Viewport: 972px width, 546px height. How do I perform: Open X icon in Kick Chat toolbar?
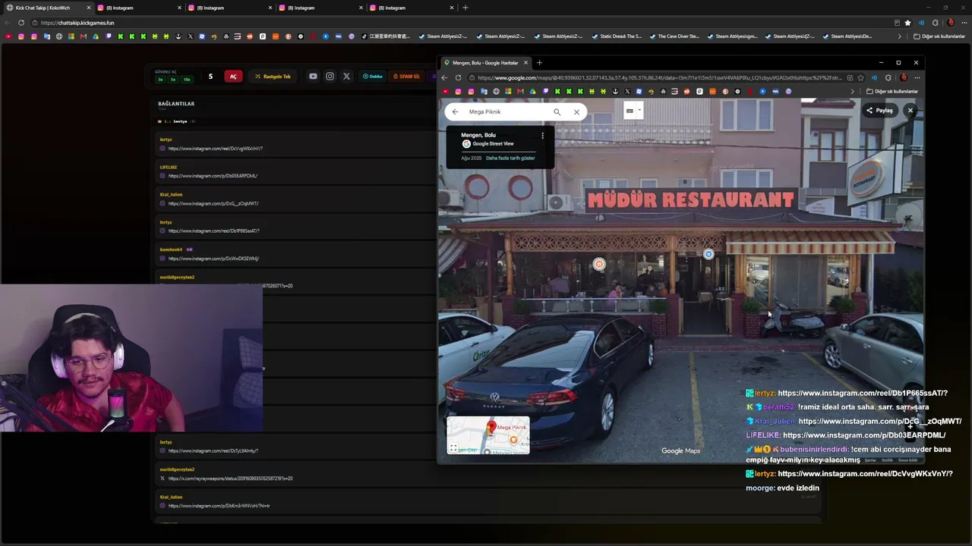[346, 77]
